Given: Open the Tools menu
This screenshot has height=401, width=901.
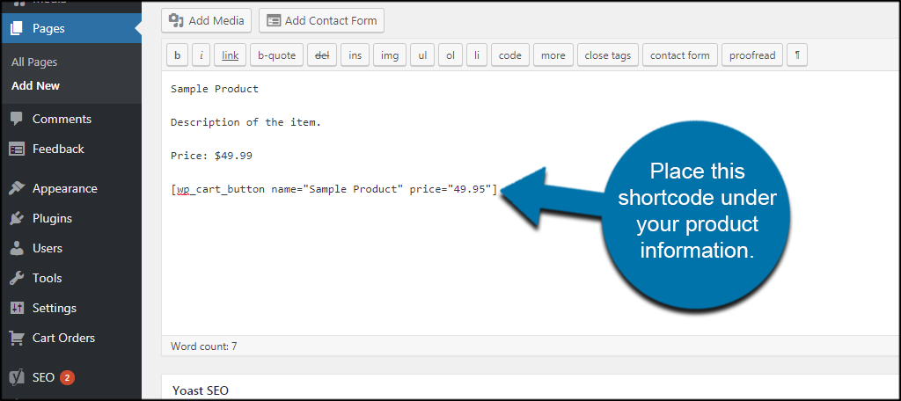Looking at the screenshot, I should pyautogui.click(x=48, y=278).
